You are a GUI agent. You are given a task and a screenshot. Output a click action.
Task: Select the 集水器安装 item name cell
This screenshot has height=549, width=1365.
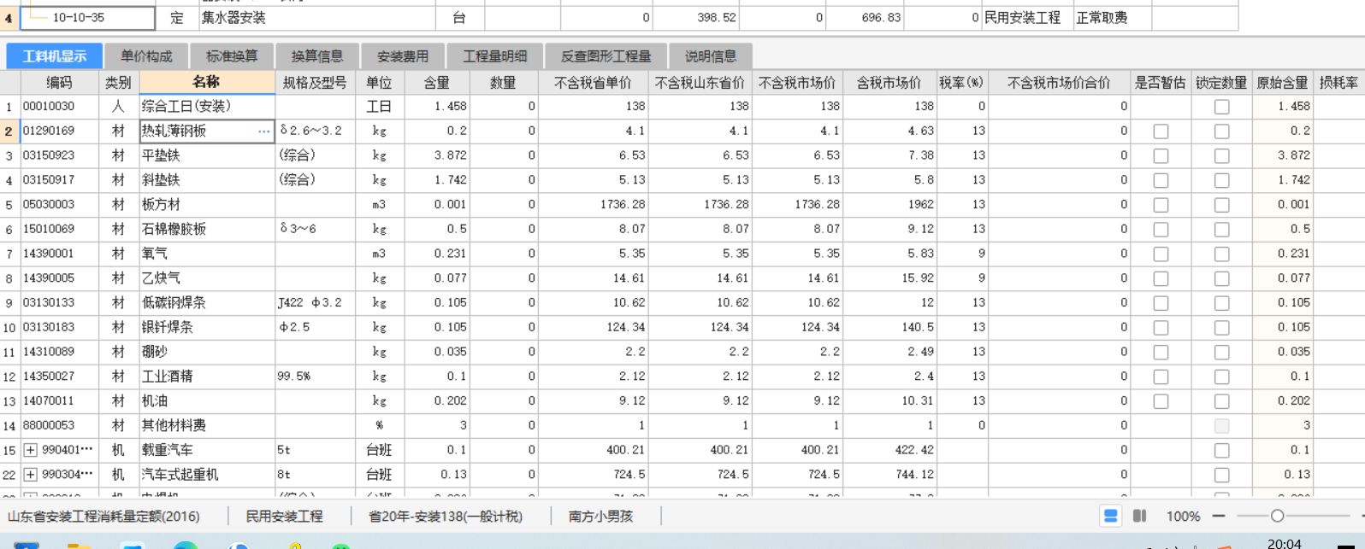click(x=317, y=17)
